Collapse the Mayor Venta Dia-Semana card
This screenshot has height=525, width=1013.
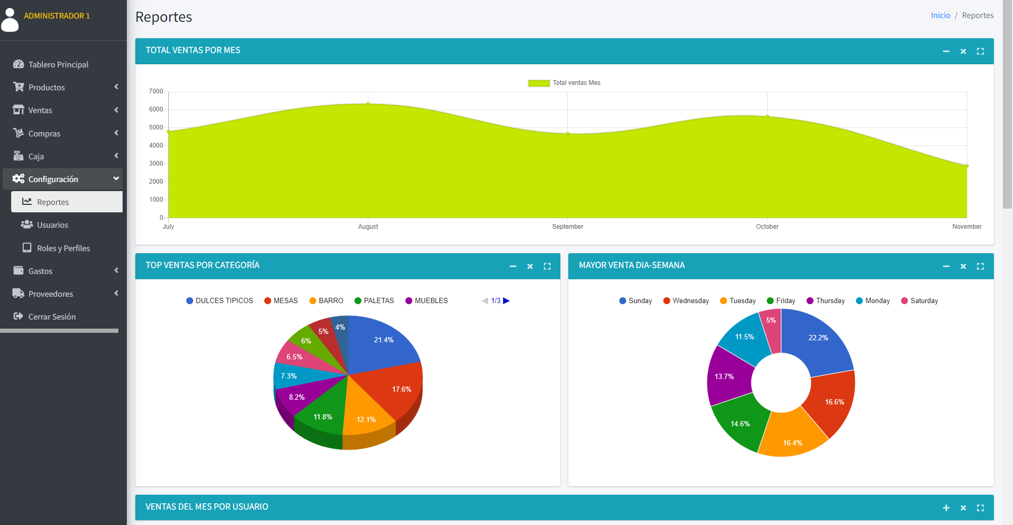(x=946, y=266)
